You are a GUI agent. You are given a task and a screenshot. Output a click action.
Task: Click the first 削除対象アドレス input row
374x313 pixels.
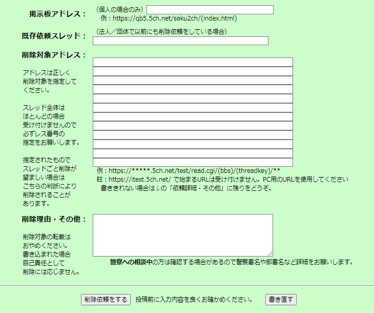click(193, 62)
